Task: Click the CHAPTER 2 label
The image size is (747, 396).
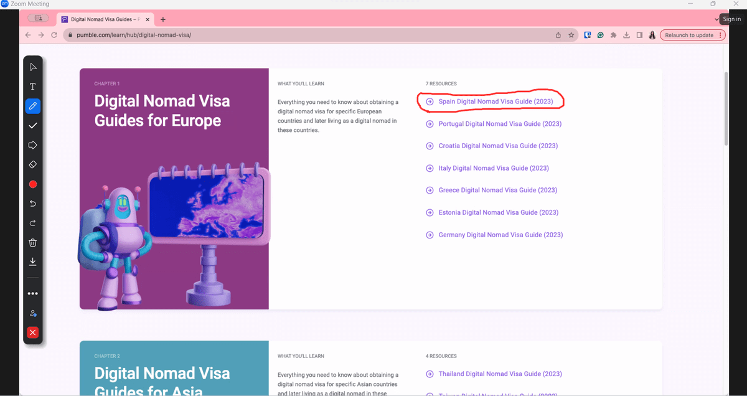Action: [107, 356]
